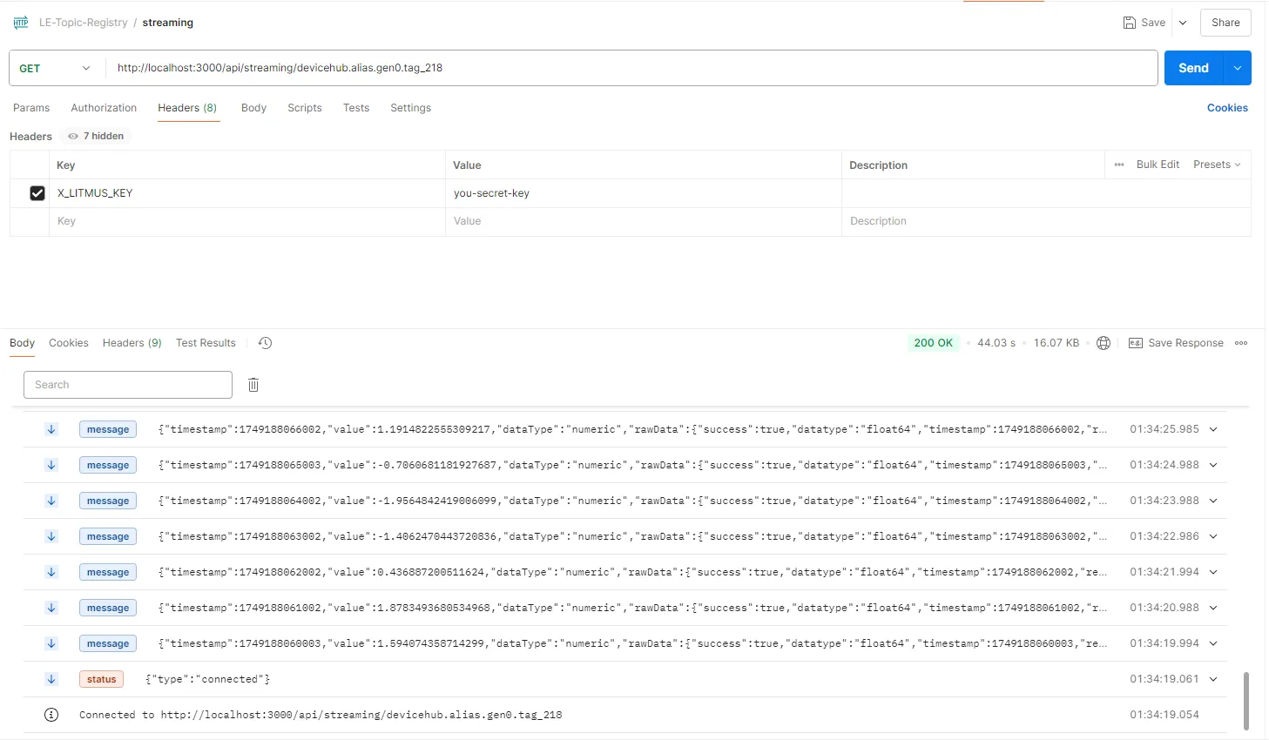This screenshot has width=1269, height=740.
Task: Open the Test Results tab
Action: (x=206, y=343)
